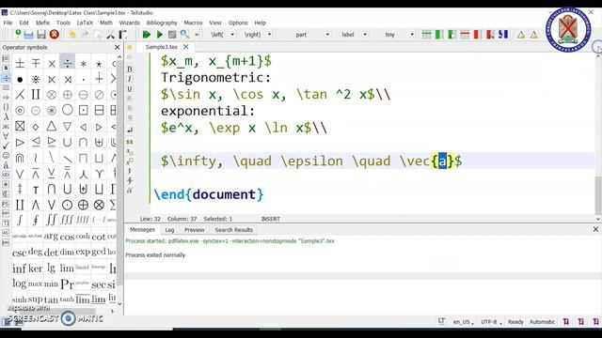
Task: Open the File menu
Action: coord(8,23)
